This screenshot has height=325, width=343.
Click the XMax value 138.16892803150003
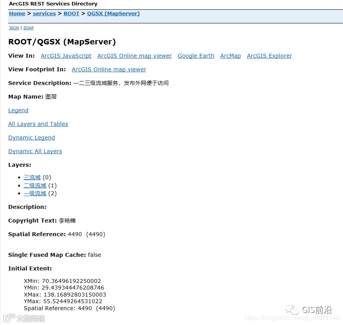click(75, 295)
